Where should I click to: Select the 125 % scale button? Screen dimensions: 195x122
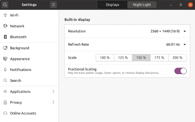click(x=123, y=58)
